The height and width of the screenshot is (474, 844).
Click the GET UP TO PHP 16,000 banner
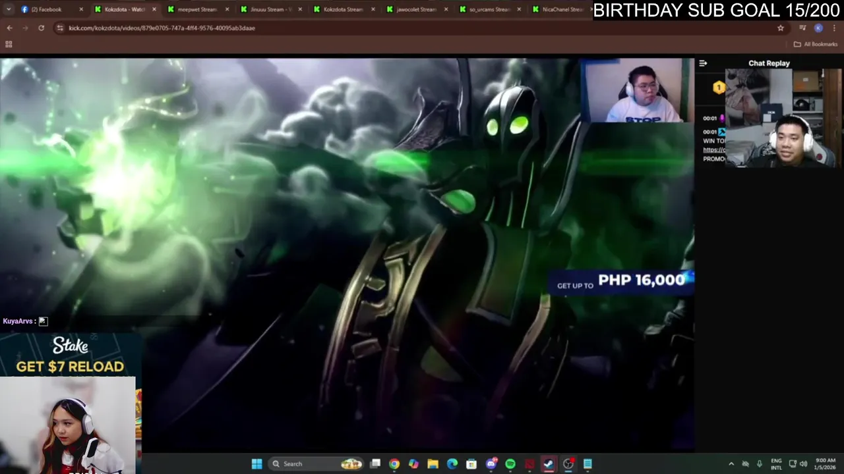click(x=620, y=281)
